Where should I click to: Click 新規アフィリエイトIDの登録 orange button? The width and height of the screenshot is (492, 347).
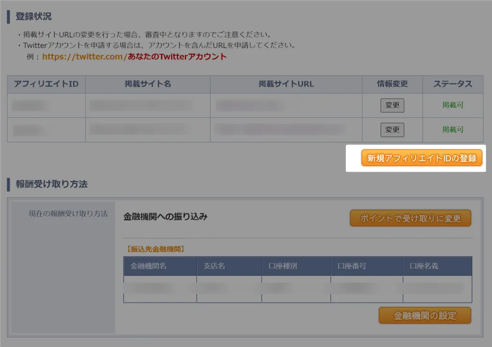421,158
